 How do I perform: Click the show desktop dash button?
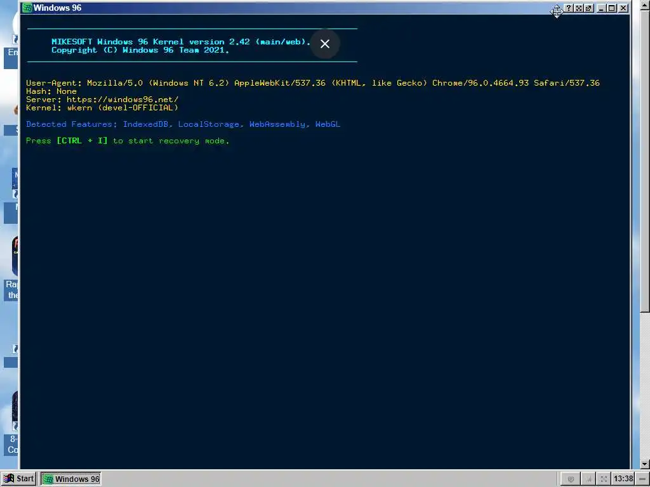[x=642, y=479]
